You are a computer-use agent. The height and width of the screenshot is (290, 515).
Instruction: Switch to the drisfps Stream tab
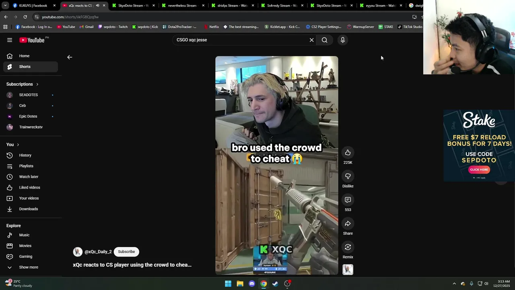[x=232, y=6]
